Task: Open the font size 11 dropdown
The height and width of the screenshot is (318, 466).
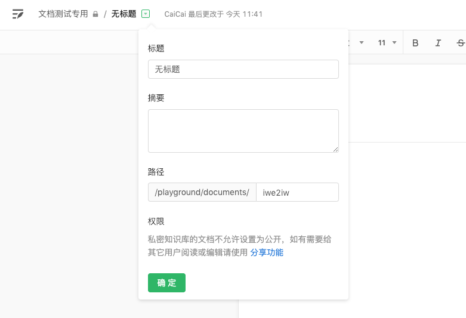Action: pos(387,43)
